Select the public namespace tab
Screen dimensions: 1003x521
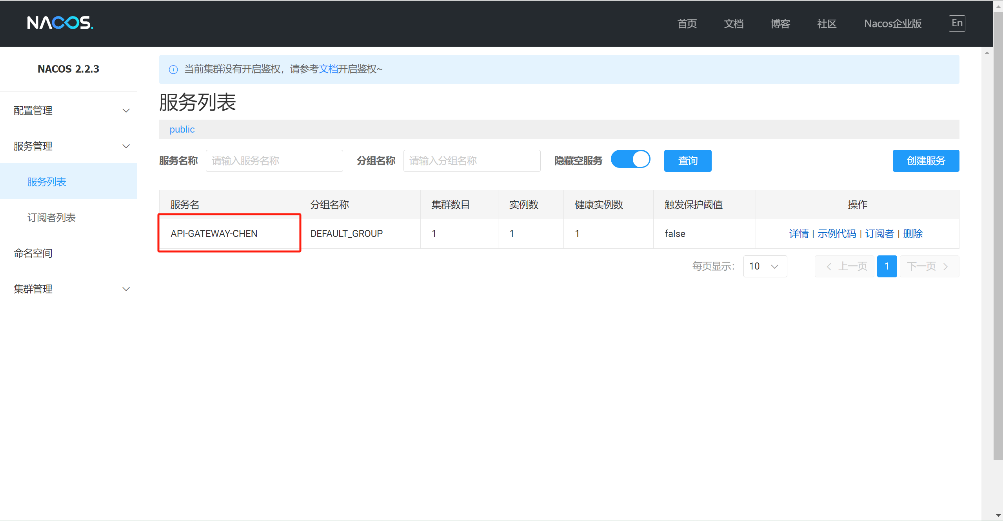(182, 129)
